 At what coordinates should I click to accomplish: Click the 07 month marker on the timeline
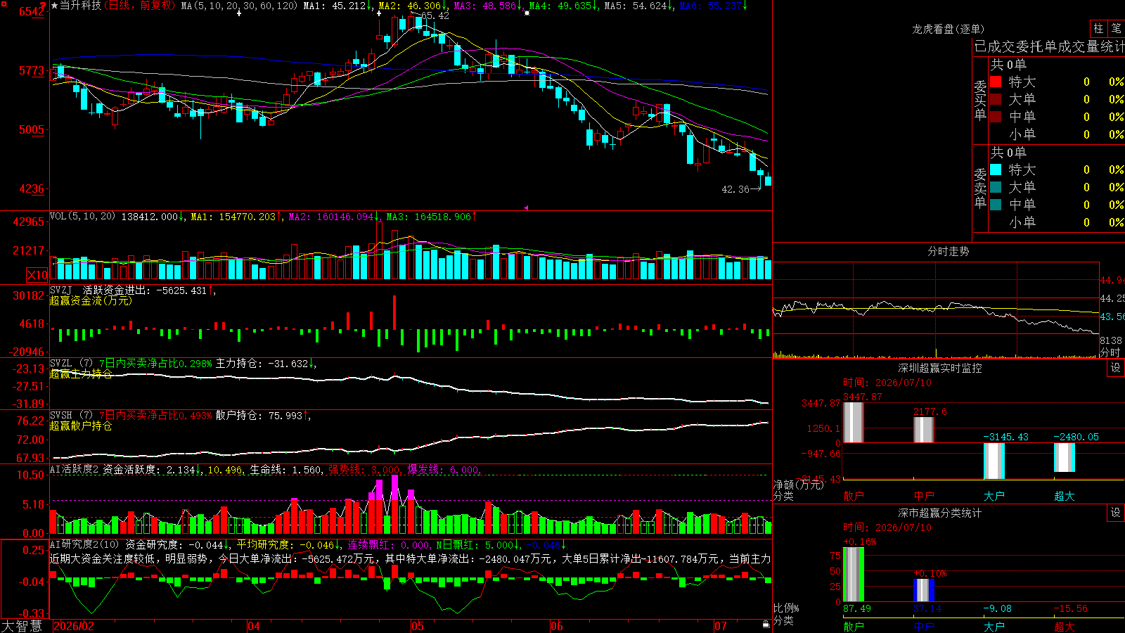721,626
